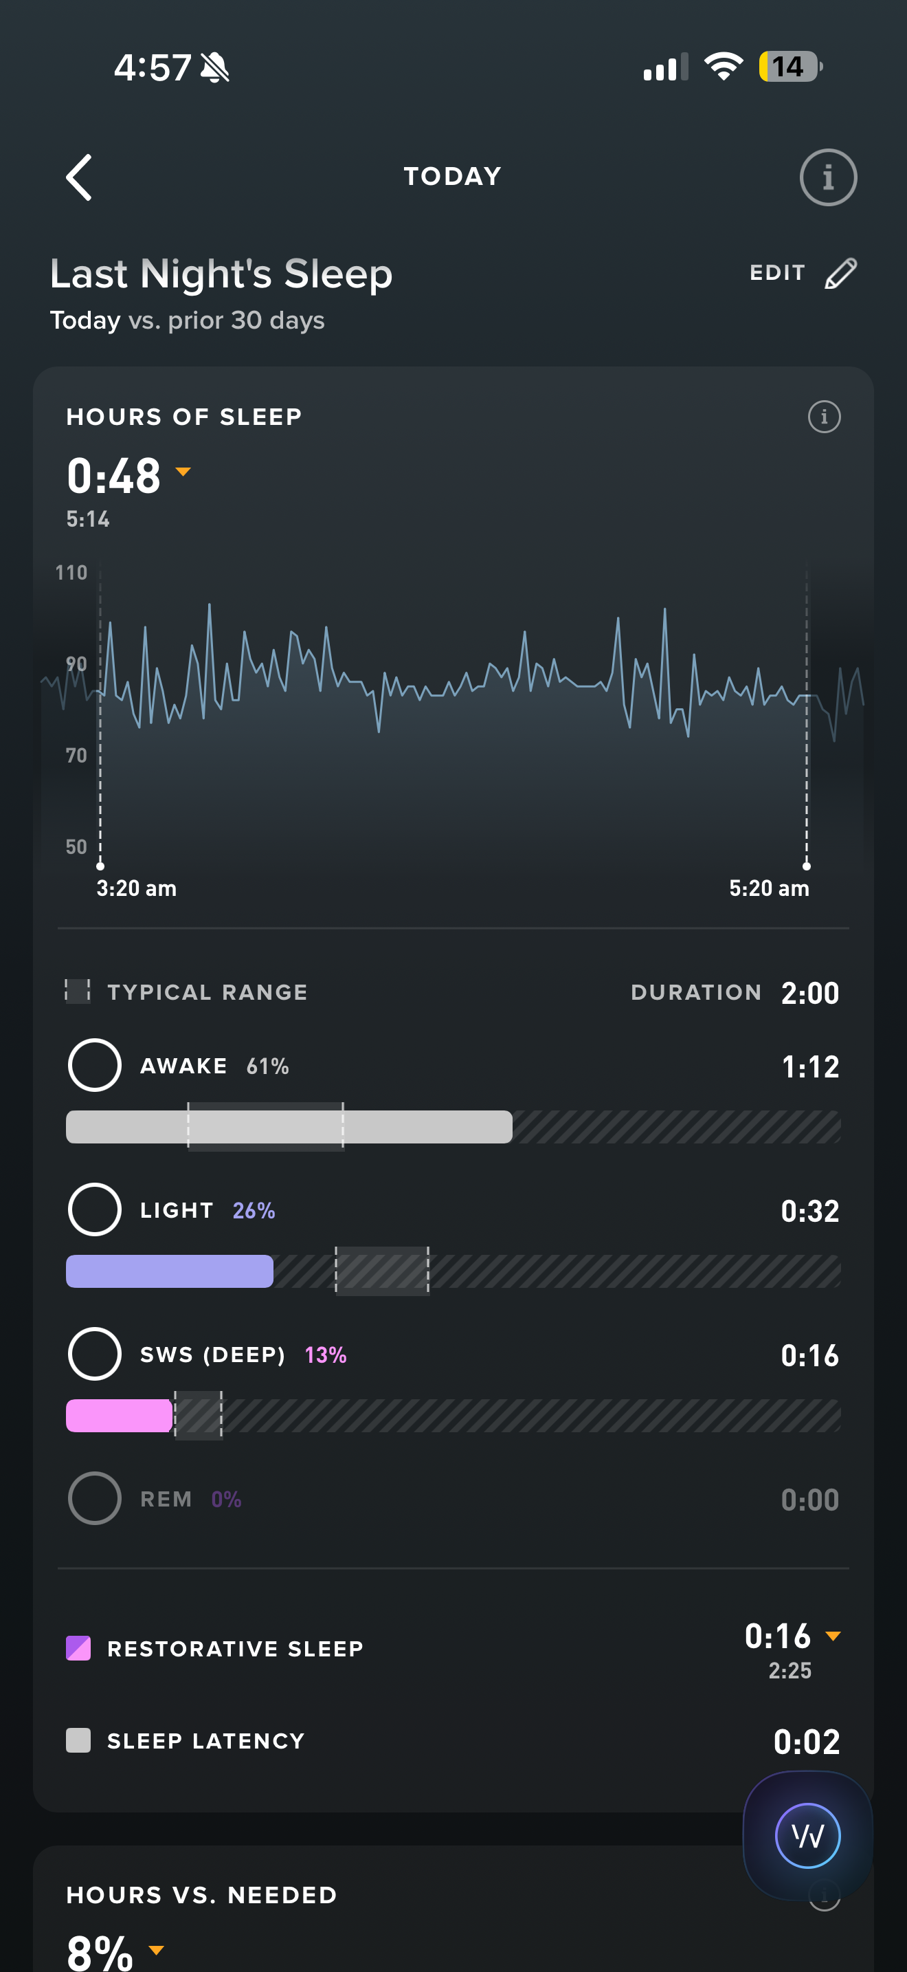Tap the Restorative Sleep color square
Screen dimensions: 907x1972
tap(78, 1648)
